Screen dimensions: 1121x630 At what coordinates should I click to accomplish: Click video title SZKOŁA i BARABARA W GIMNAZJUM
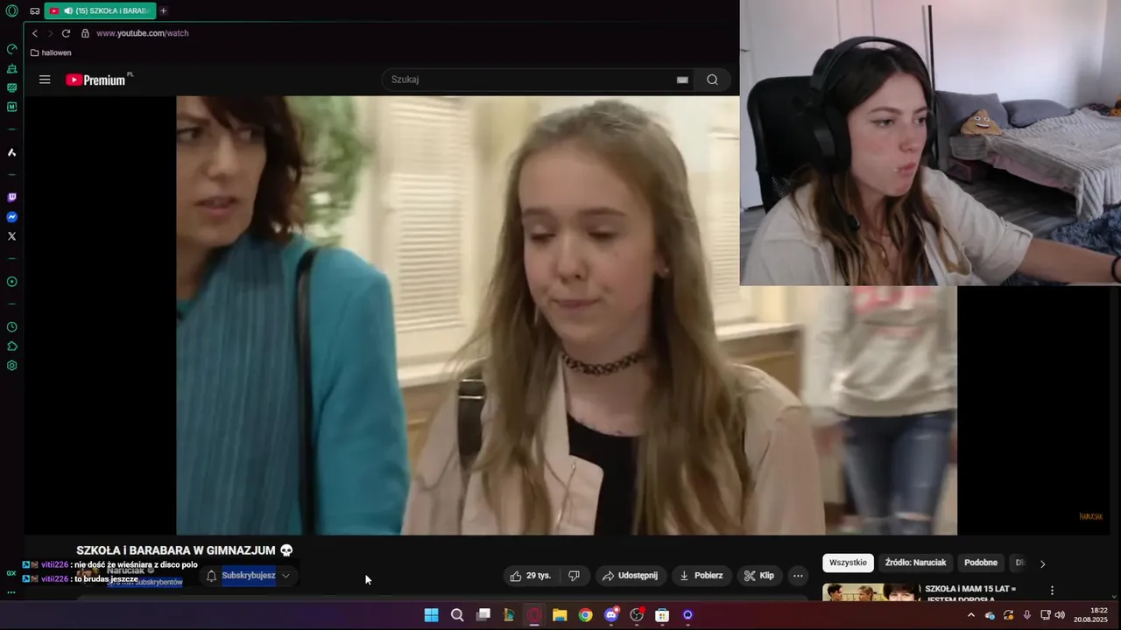[x=185, y=550]
